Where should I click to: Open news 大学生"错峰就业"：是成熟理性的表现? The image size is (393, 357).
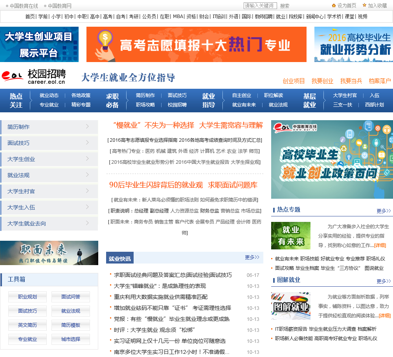[x=160, y=286]
